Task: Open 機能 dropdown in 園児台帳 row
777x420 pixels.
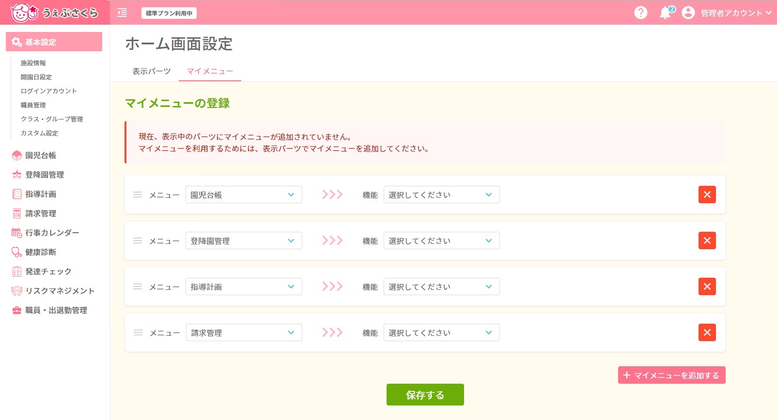Action: [x=441, y=195]
